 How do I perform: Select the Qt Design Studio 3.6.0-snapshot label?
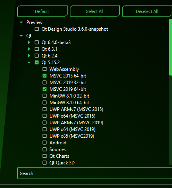coord(75,29)
